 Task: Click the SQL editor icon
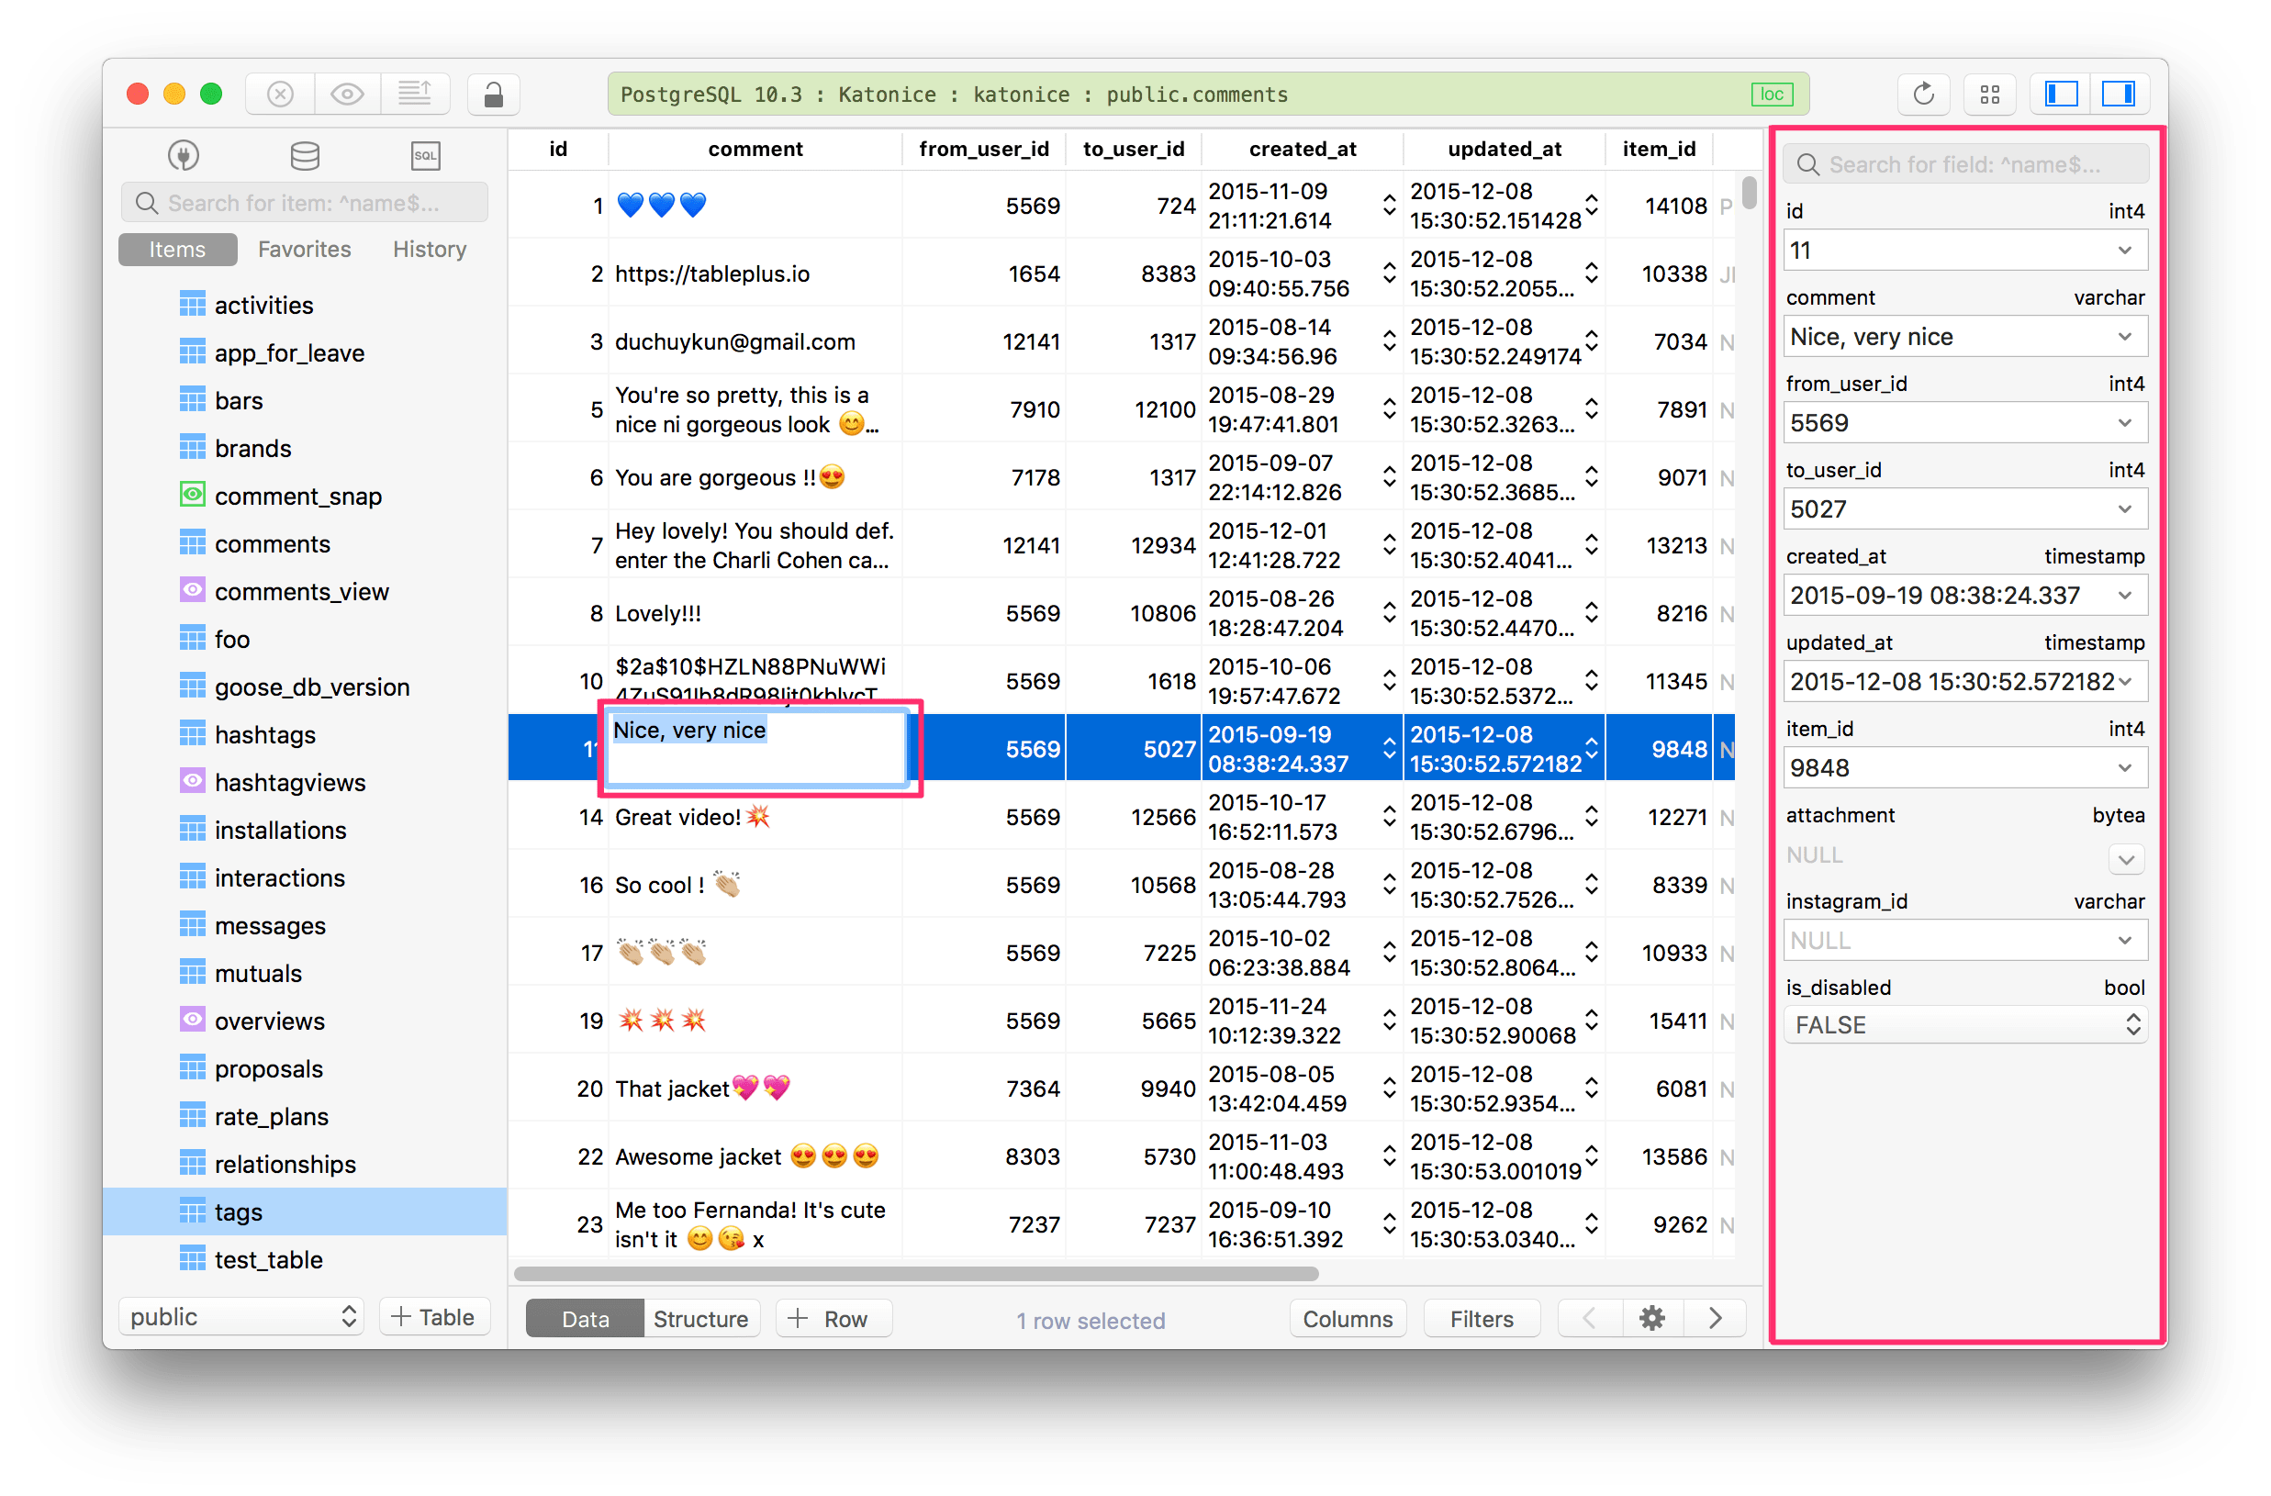pos(424,157)
